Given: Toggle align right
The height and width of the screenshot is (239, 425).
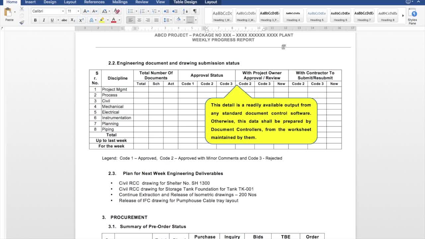Looking at the screenshot, I should [148, 20].
